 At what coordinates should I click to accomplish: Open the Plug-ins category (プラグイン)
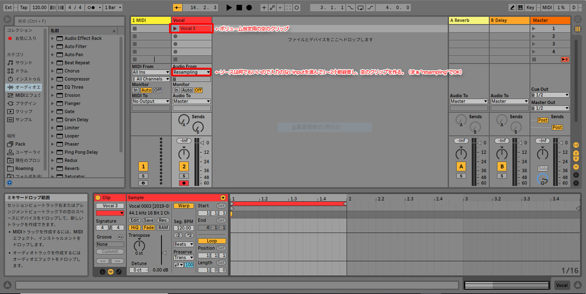click(26, 103)
